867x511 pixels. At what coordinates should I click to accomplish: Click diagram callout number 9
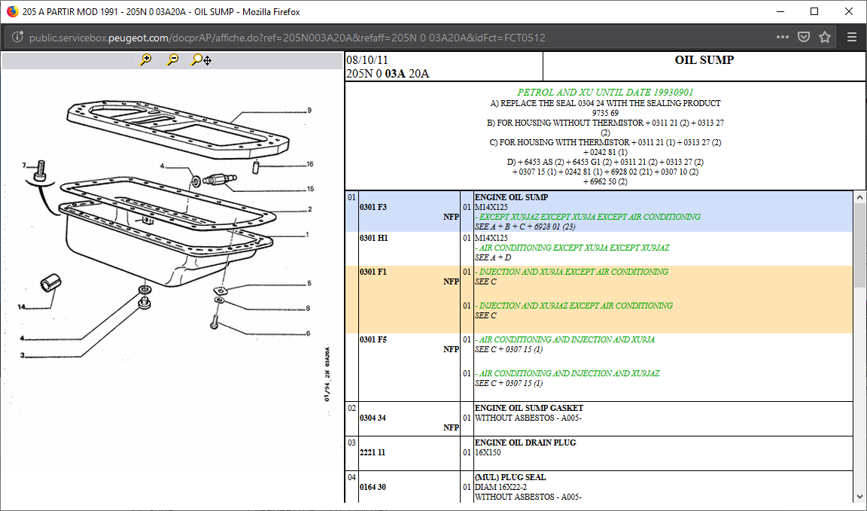(309, 110)
